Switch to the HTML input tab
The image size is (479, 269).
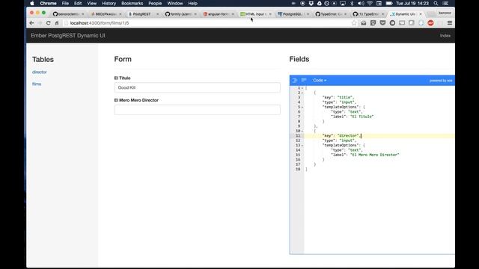point(255,14)
